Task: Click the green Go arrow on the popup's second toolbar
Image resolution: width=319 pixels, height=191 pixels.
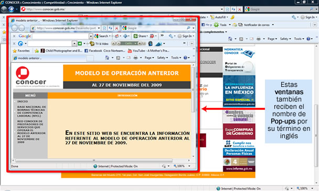Action: pos(80,43)
